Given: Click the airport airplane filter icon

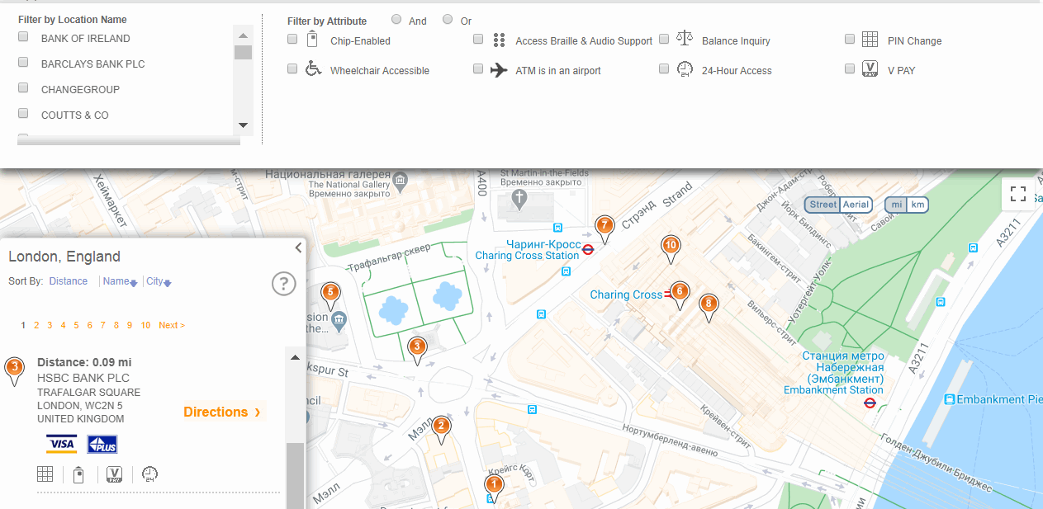Looking at the screenshot, I should (x=499, y=69).
